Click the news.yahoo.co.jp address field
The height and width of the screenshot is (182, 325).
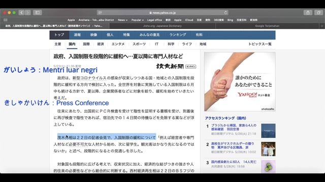point(162,13)
